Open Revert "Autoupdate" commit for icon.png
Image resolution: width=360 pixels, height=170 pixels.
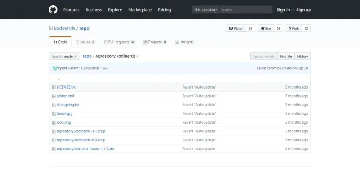[199, 122]
